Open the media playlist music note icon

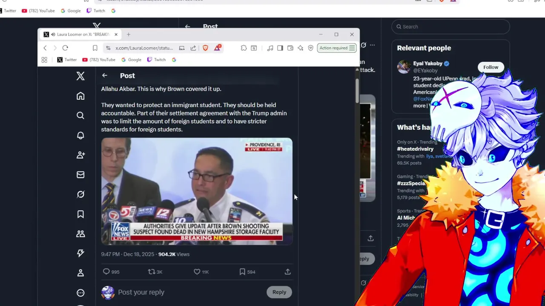point(270,48)
